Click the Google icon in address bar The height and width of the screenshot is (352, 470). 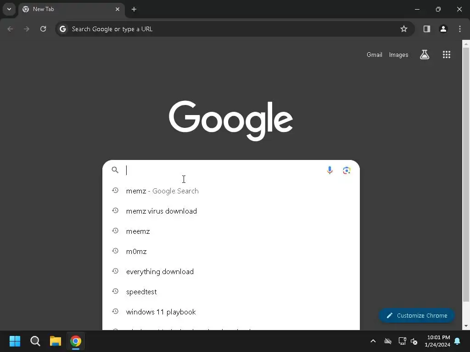(x=62, y=29)
